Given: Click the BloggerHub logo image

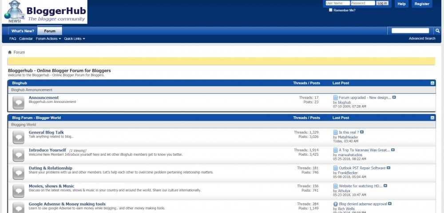Looking at the screenshot, I should [45, 12].
